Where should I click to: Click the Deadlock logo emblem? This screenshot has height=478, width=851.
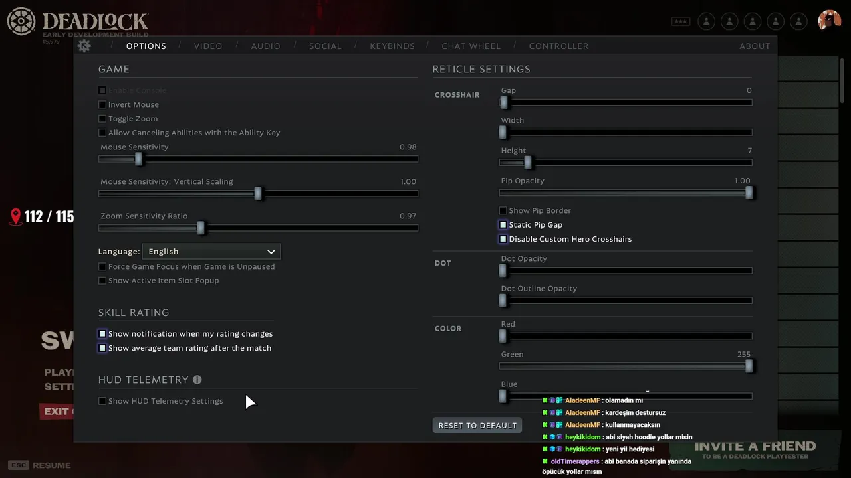(x=21, y=21)
